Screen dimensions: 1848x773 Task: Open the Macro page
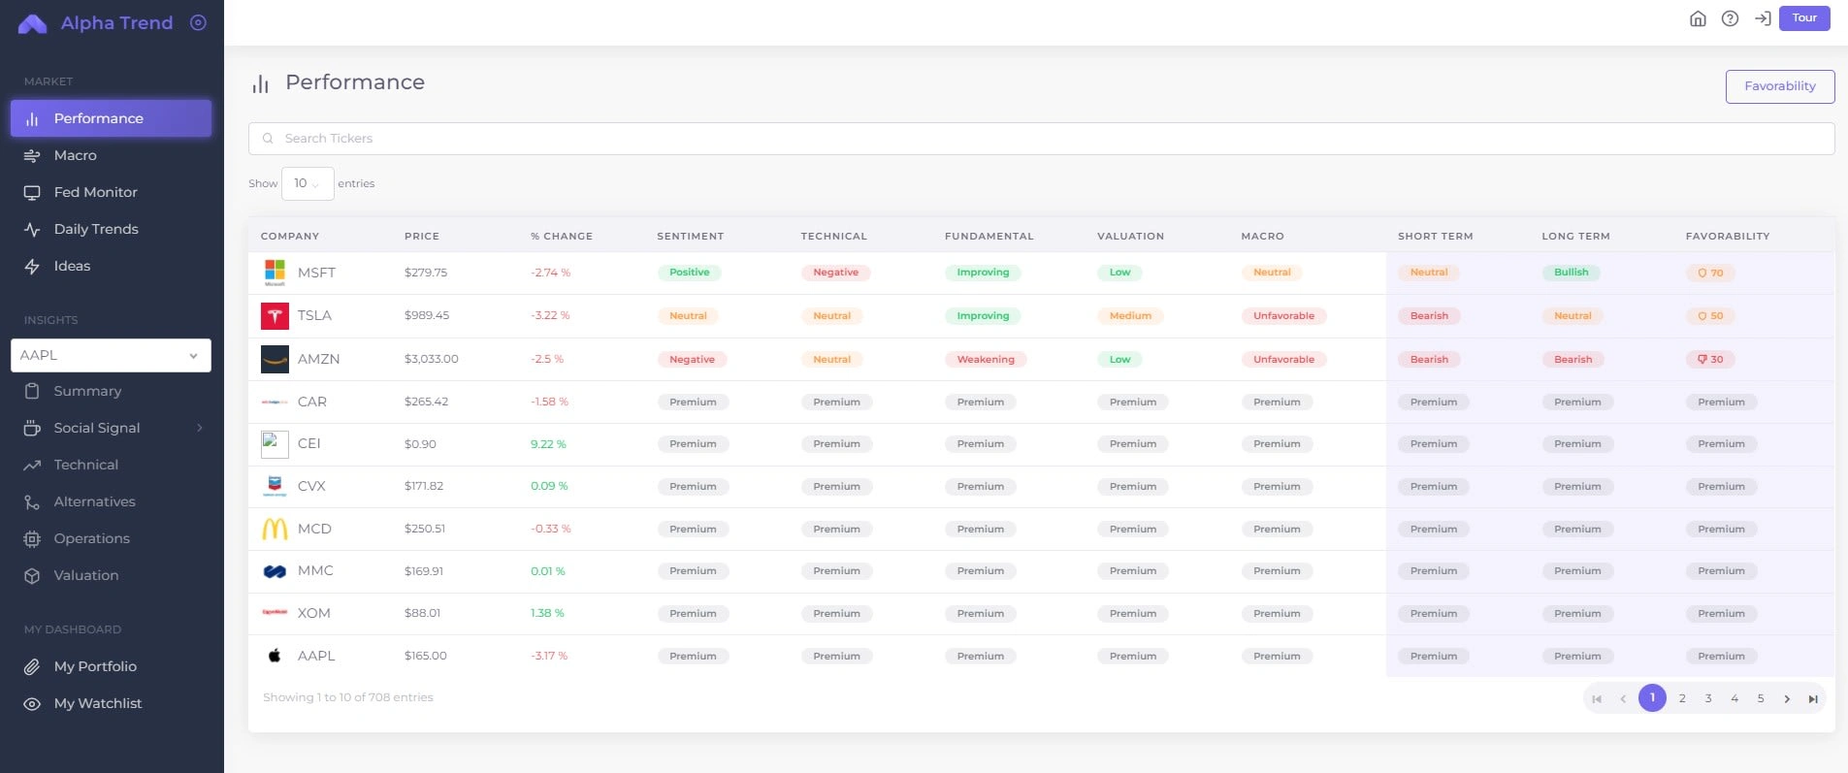(75, 155)
